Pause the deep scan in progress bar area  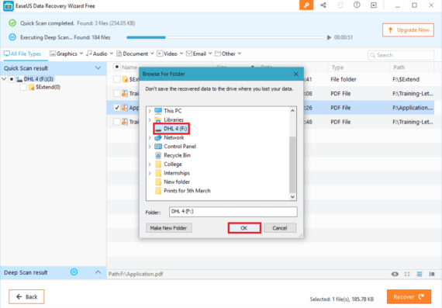point(12,37)
